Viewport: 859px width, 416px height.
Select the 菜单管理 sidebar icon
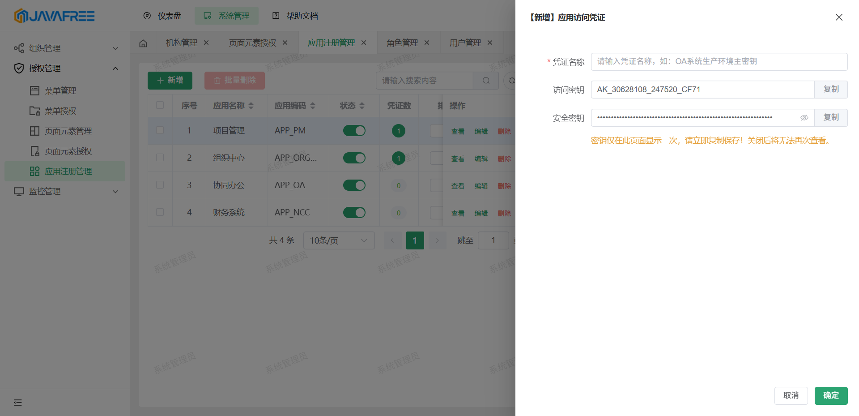tap(34, 90)
